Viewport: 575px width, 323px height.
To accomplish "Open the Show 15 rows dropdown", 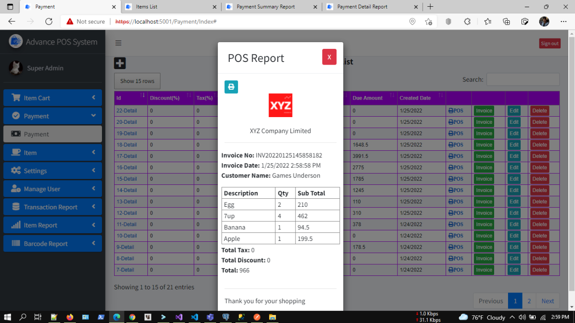I will coord(137,81).
